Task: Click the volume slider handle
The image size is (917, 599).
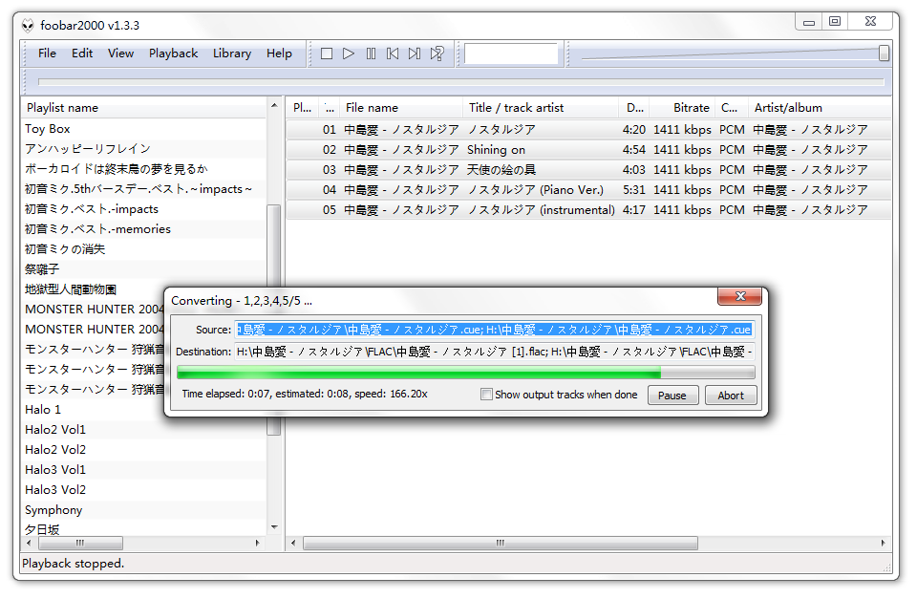Action: (x=885, y=53)
